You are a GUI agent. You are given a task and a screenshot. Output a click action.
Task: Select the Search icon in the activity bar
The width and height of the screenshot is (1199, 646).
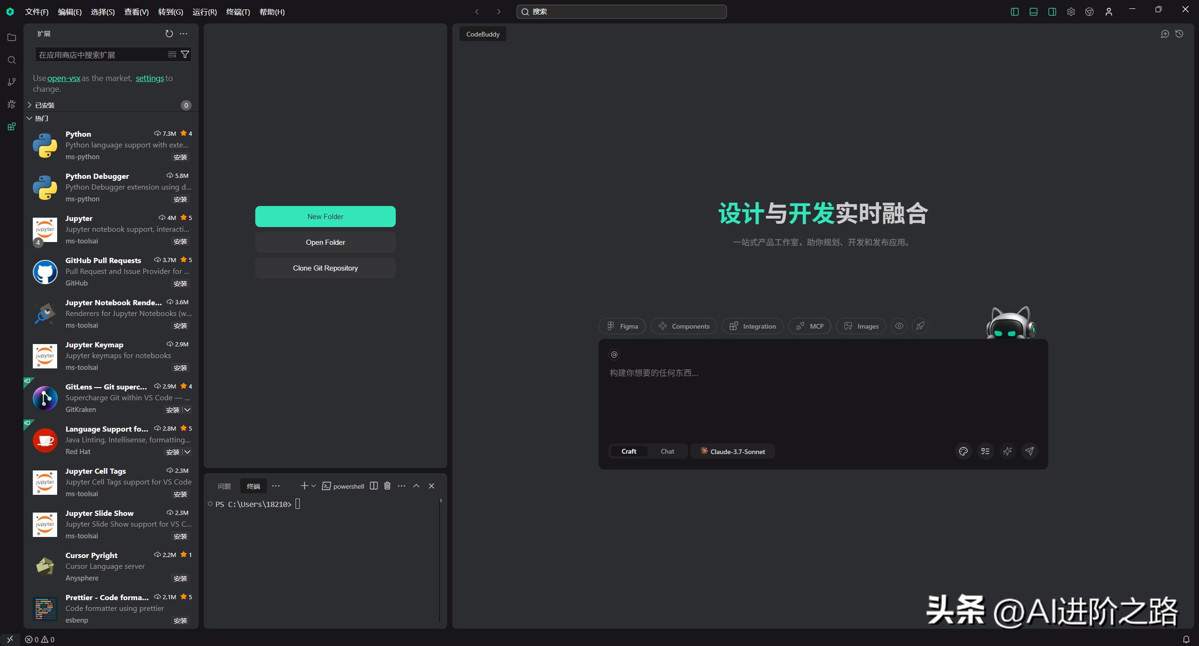(12, 60)
